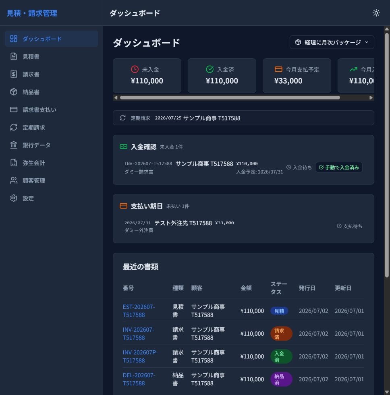
Task: Click the 顧客管理 users icon
Action: tap(14, 180)
